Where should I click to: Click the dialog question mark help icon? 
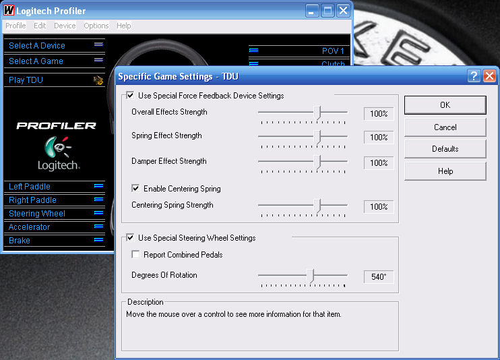(x=474, y=76)
